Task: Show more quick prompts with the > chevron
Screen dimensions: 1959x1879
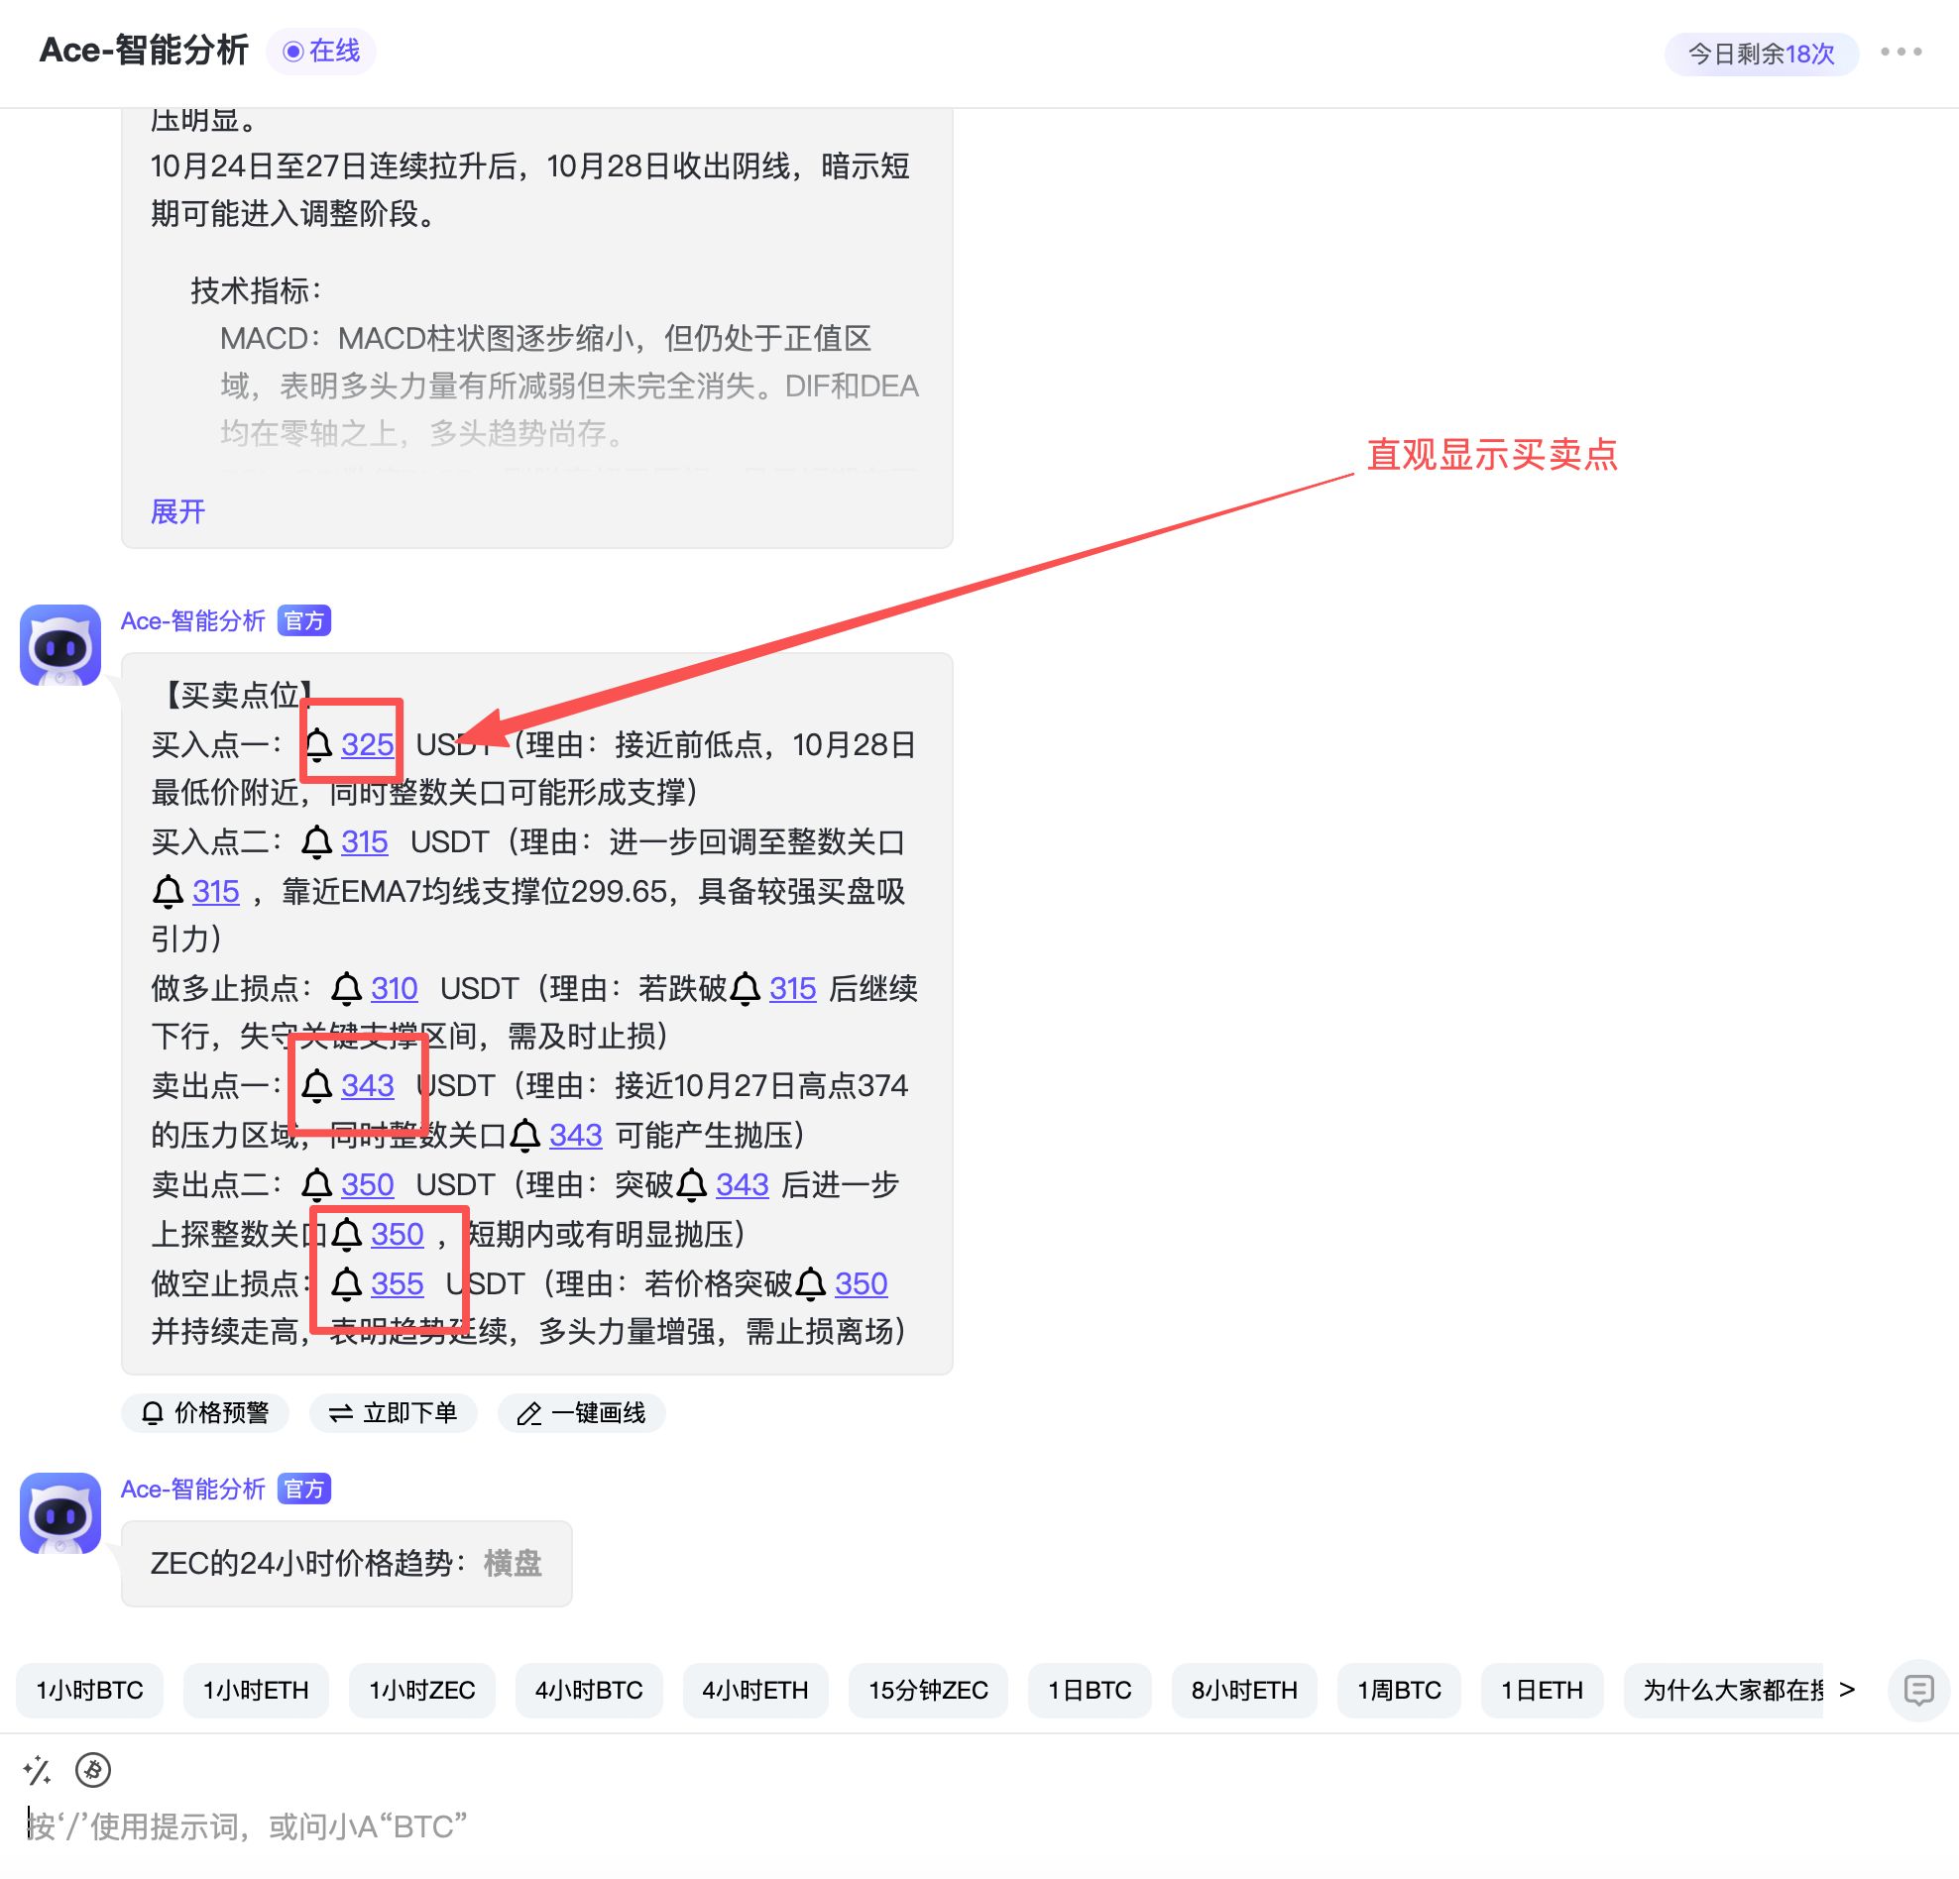Action: (1849, 1690)
